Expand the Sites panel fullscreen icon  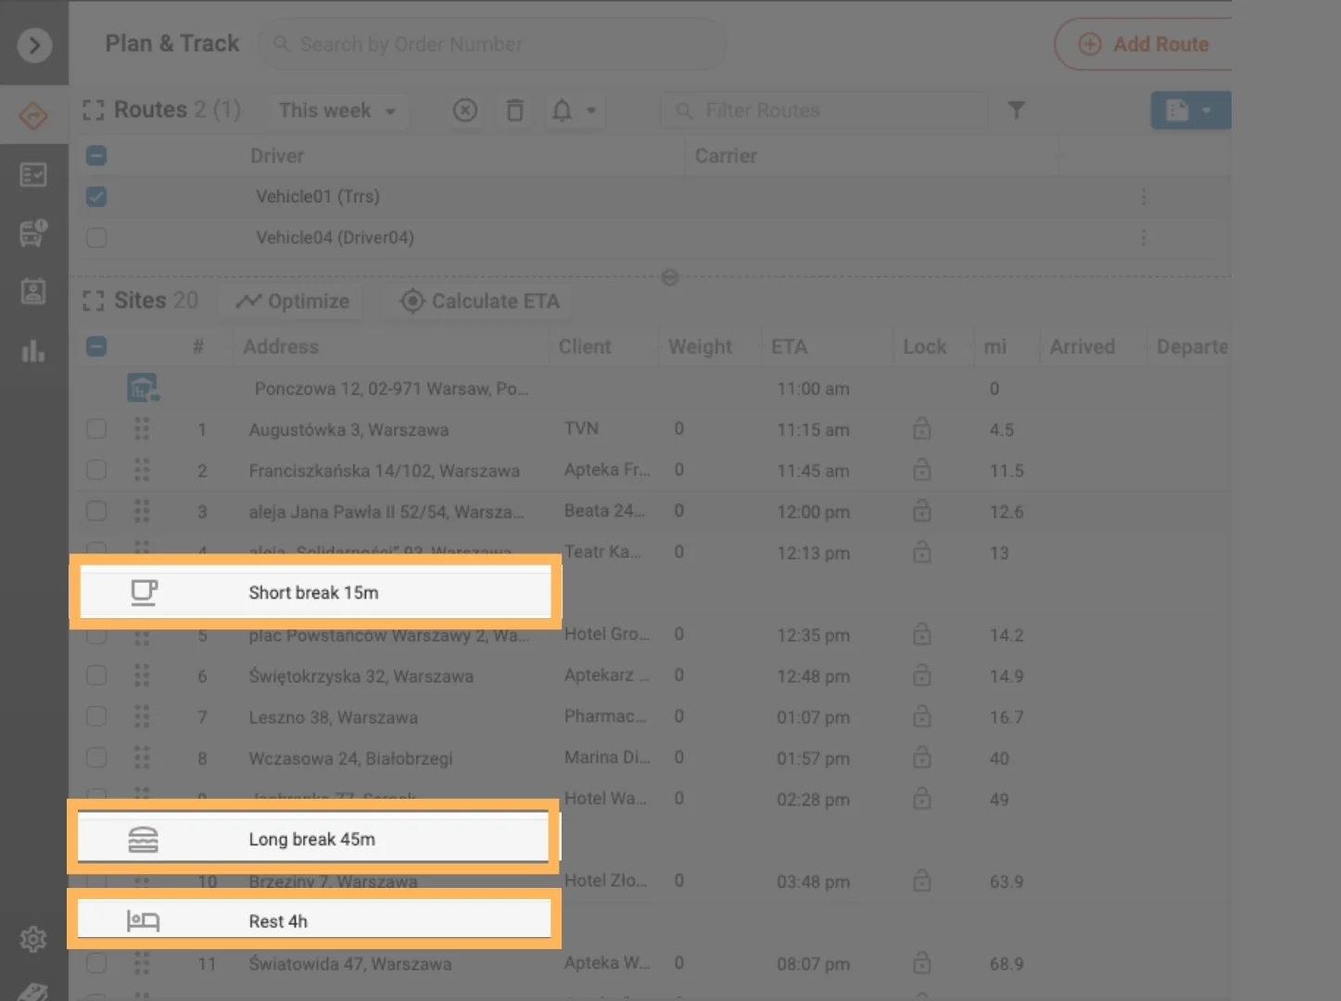click(x=93, y=301)
